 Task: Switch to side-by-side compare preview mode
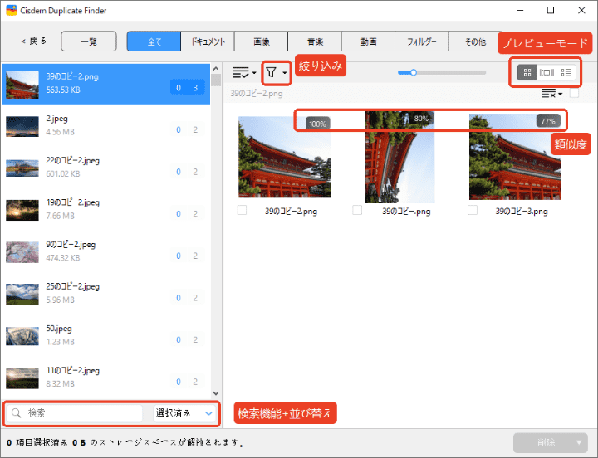click(547, 72)
